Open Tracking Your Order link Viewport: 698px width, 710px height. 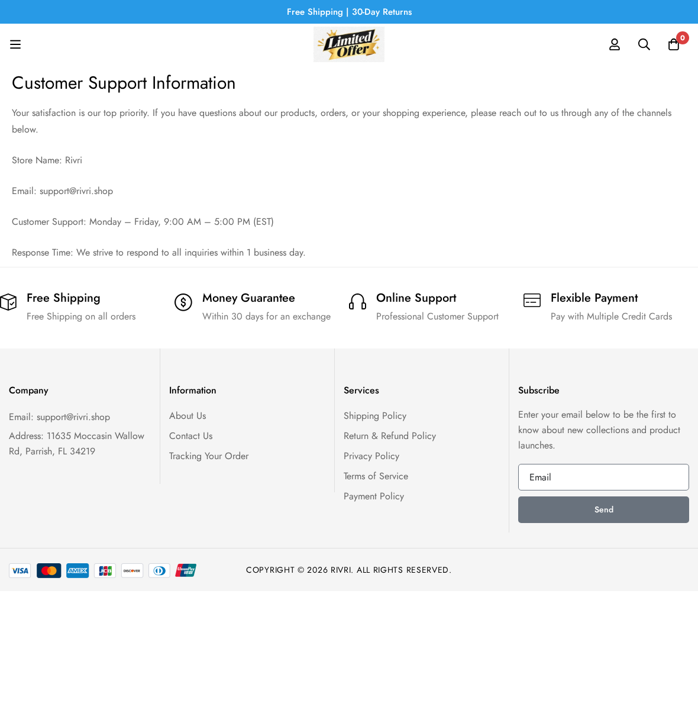(209, 456)
